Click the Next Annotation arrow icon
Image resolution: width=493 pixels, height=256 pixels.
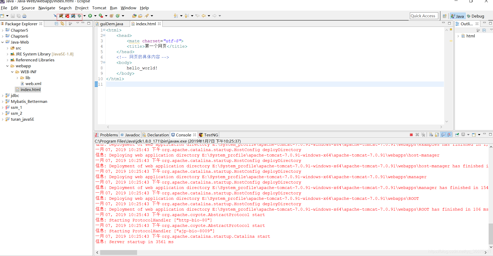176,16
